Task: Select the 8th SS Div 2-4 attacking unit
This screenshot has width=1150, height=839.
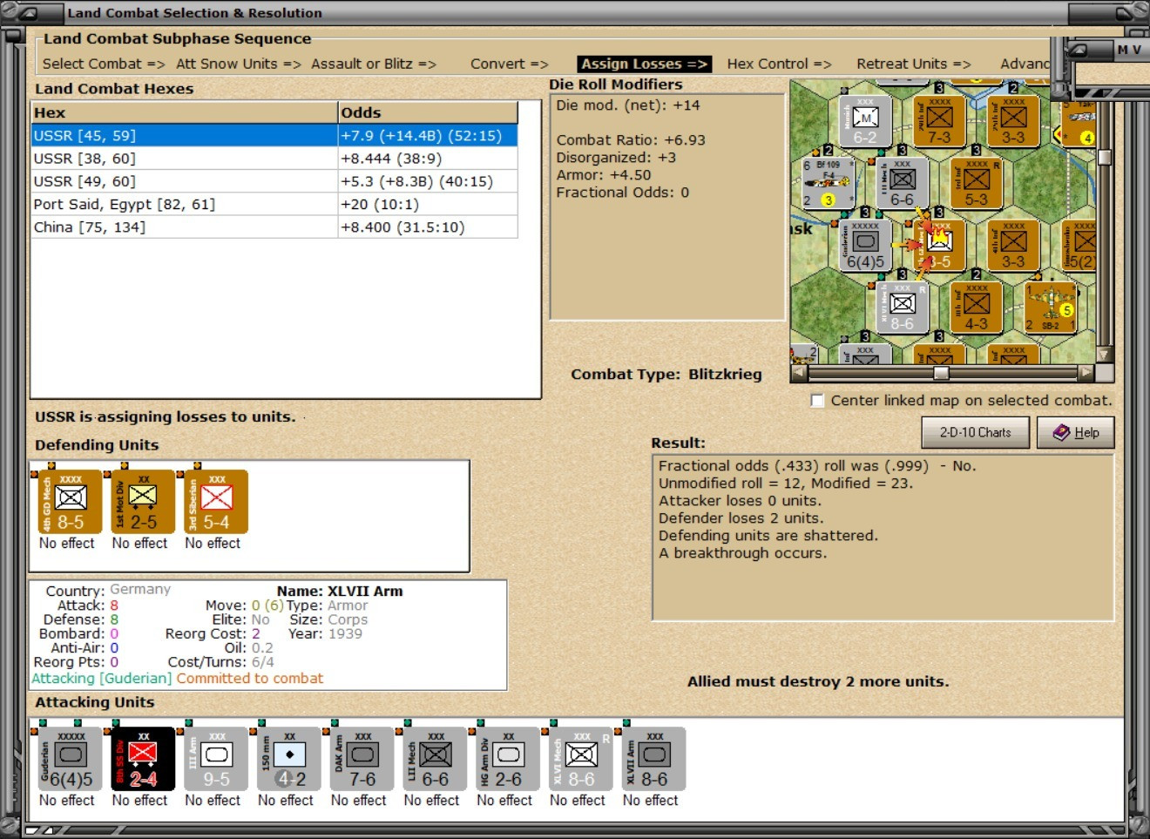Action: (143, 759)
